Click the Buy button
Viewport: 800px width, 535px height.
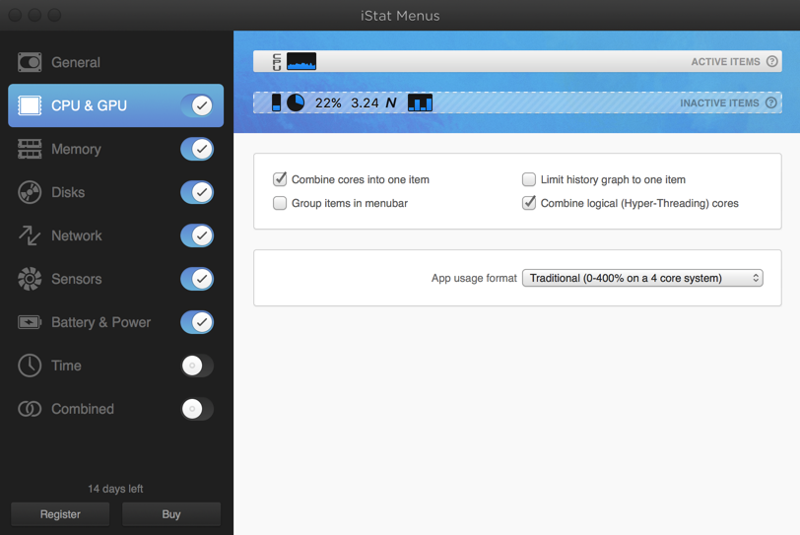(171, 514)
